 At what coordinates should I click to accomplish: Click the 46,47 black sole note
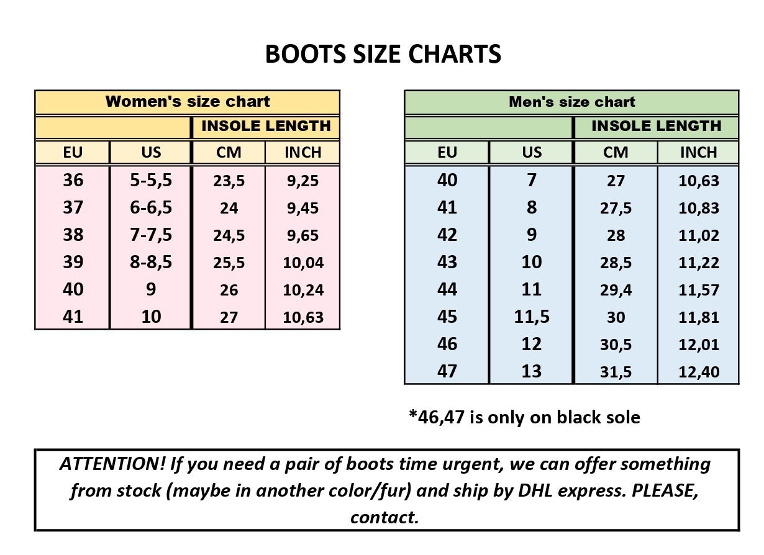pyautogui.click(x=524, y=417)
